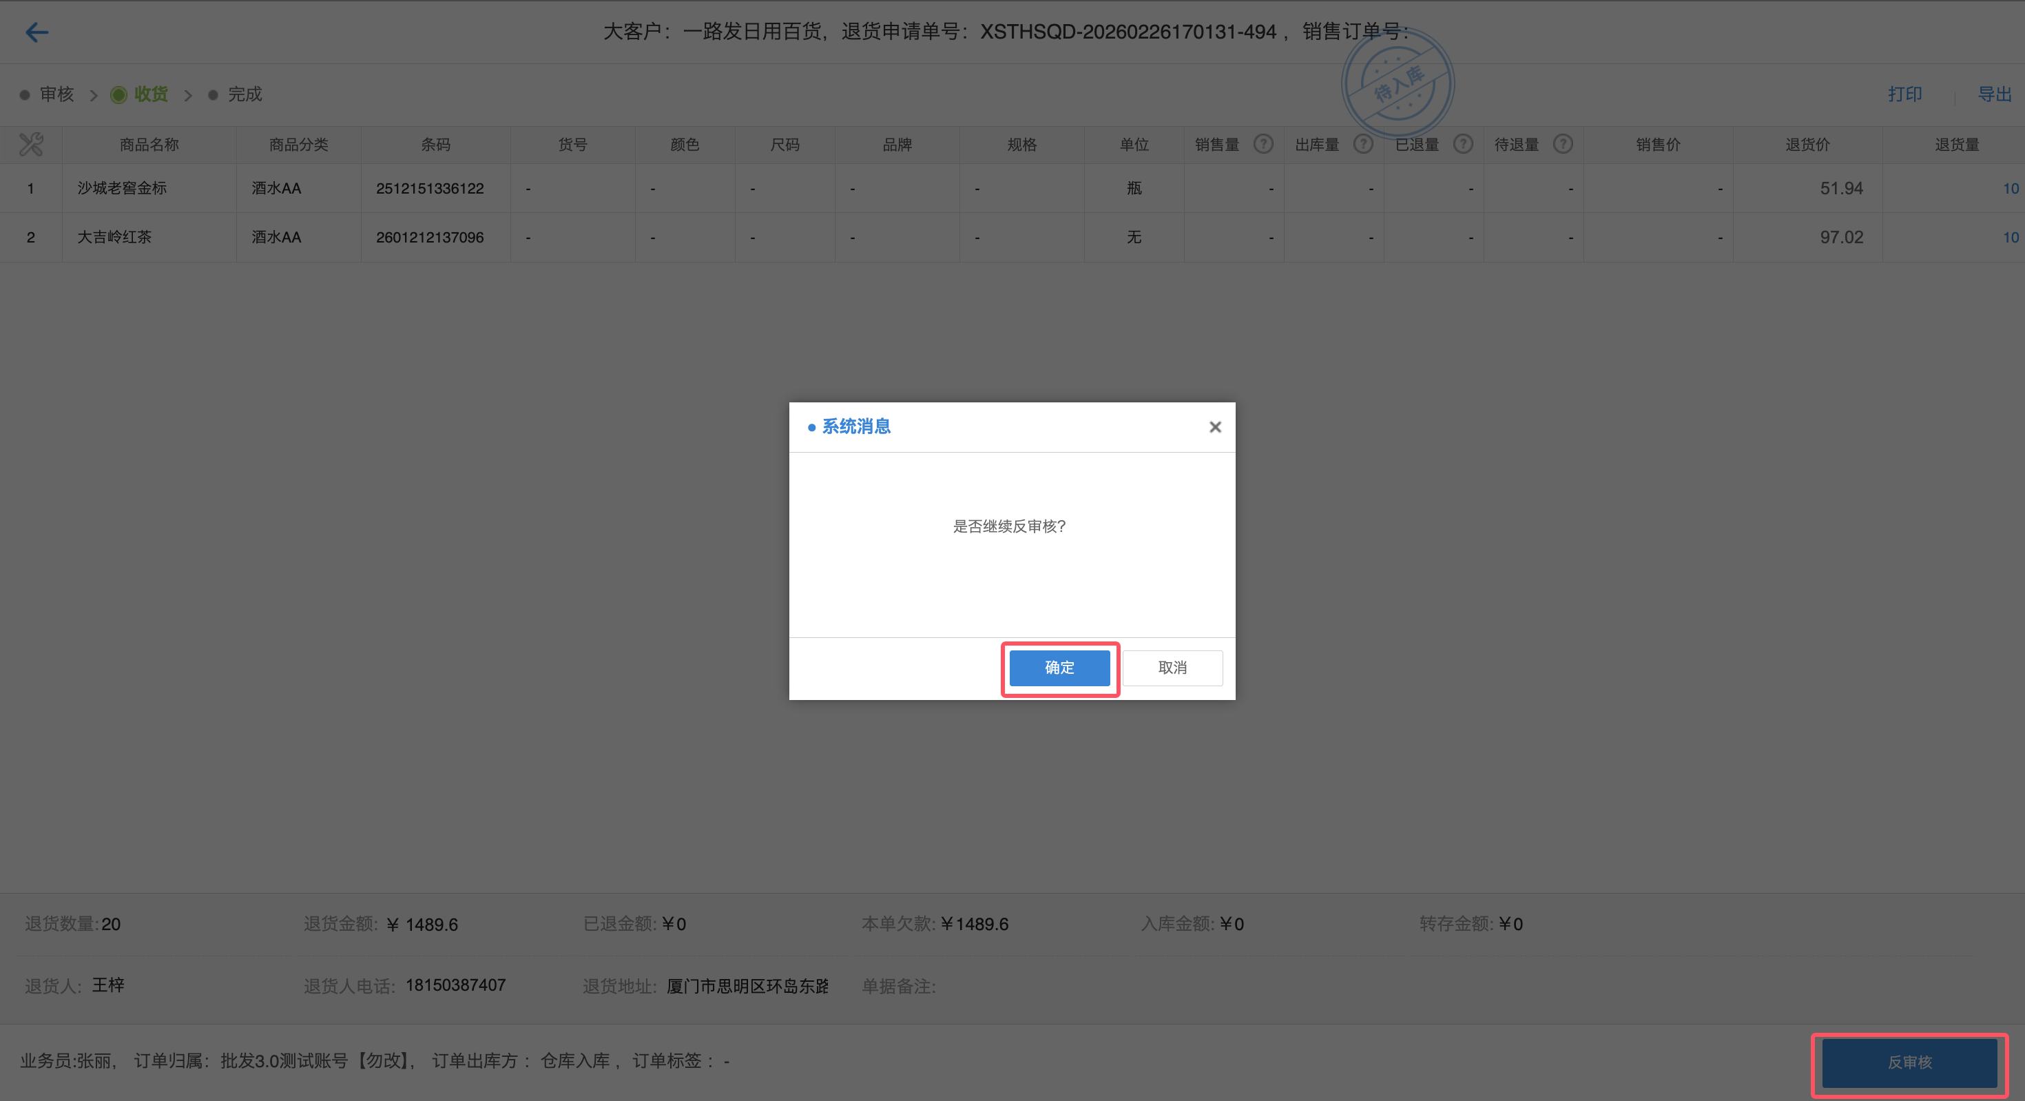
Task: Click the 反审核 button at bottom
Action: (1909, 1062)
